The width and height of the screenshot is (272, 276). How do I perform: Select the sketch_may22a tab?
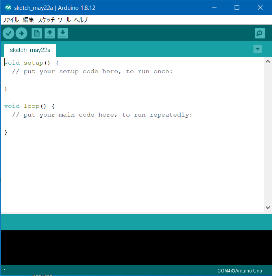tap(30, 50)
